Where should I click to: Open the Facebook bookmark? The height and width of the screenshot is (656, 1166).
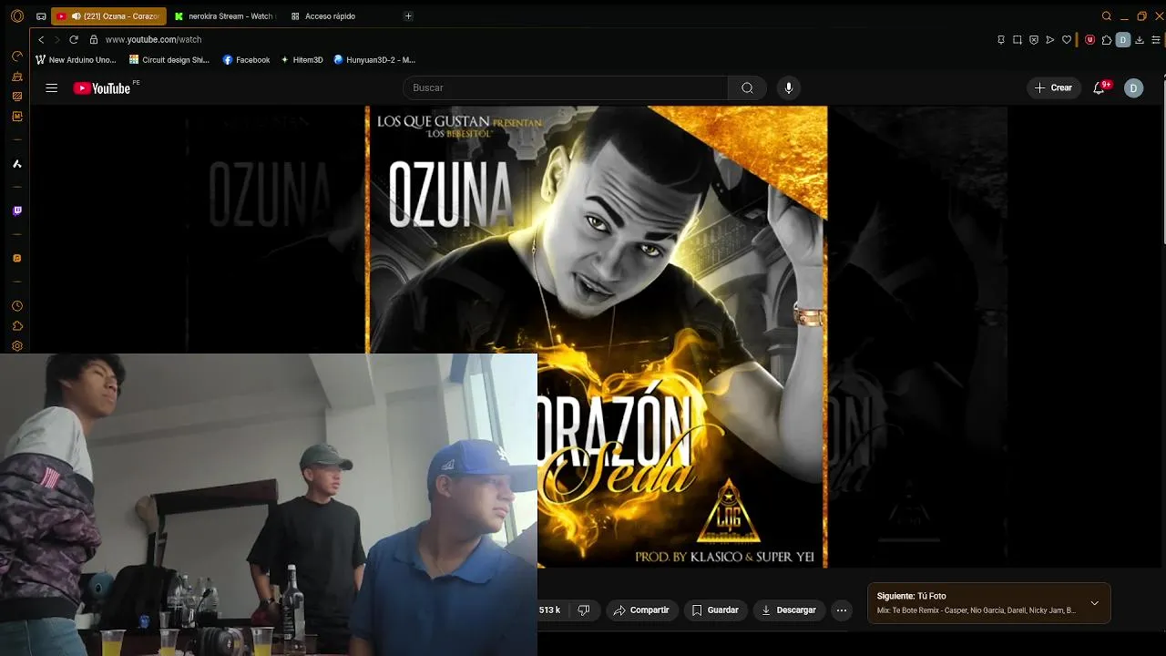(x=246, y=60)
